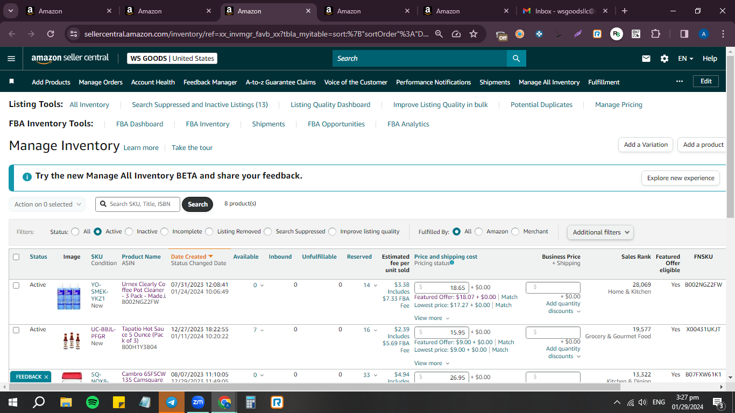The width and height of the screenshot is (735, 413).
Task: Open the Additional filters dropdown
Action: pos(600,232)
